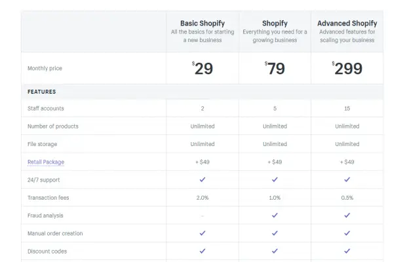Click the Shopify plan heading

[x=275, y=23]
